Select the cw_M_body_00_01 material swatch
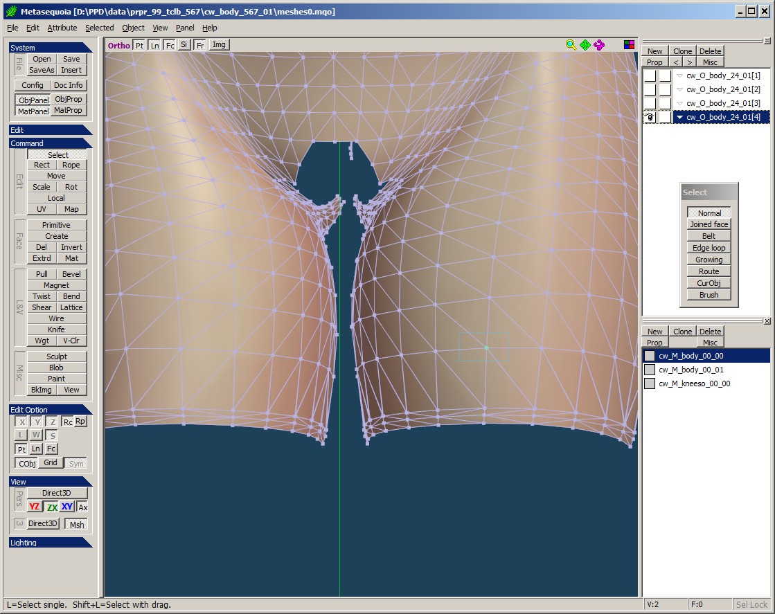This screenshot has height=614, width=775. (650, 370)
